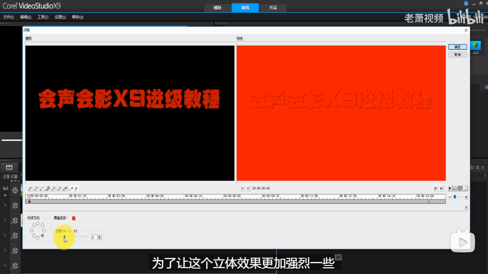This screenshot has height=274, width=488.
Task: Open 工具 menu
Action: tap(43, 17)
